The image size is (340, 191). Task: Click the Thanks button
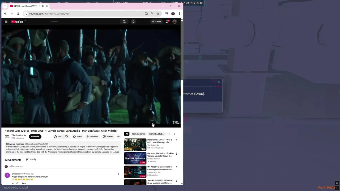[108, 137]
